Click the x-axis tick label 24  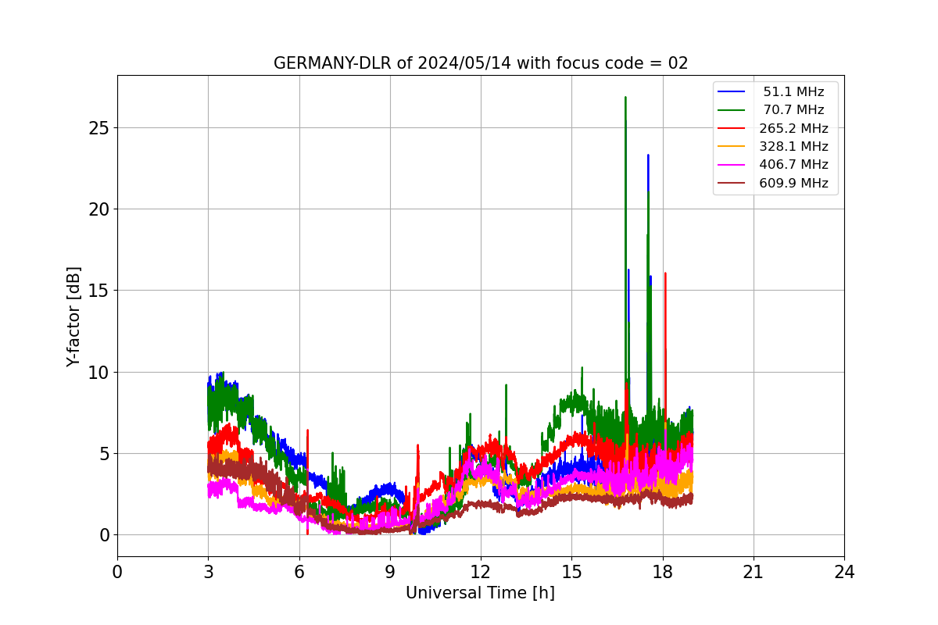844,572
